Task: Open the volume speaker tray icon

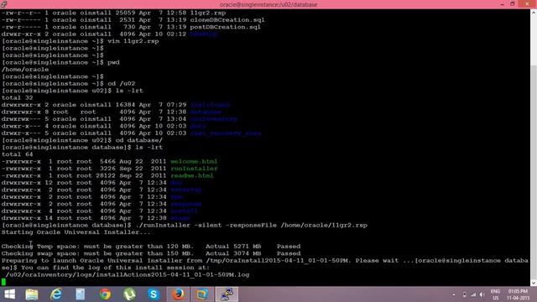Action: 482,294
